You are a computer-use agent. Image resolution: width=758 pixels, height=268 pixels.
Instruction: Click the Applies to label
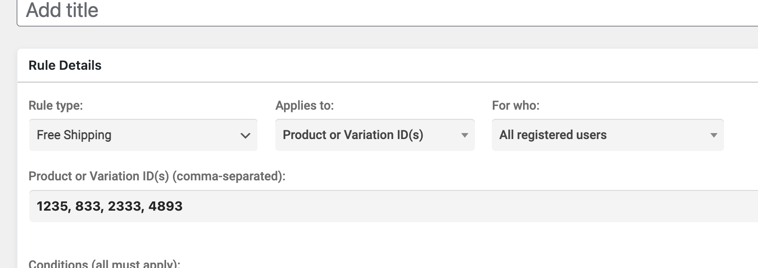coord(305,106)
